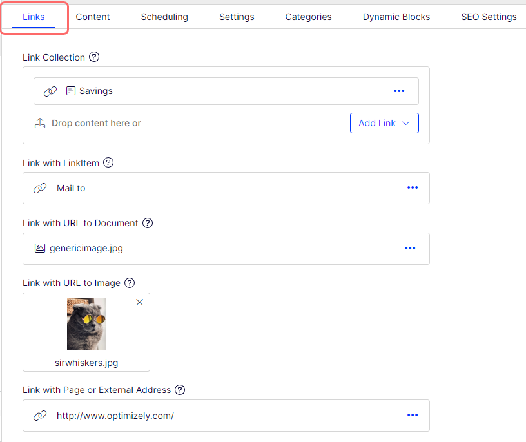The image size is (526, 442).
Task: Open the more options menu for optimizely.com link
Action: tap(413, 415)
